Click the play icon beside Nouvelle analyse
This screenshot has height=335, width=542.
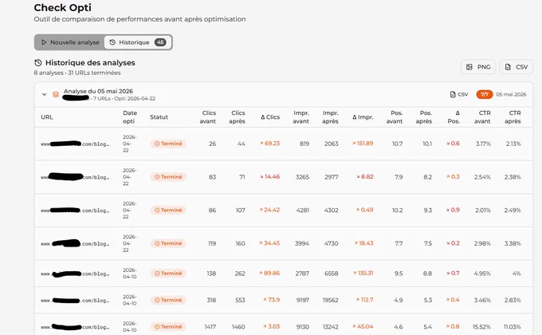point(44,42)
